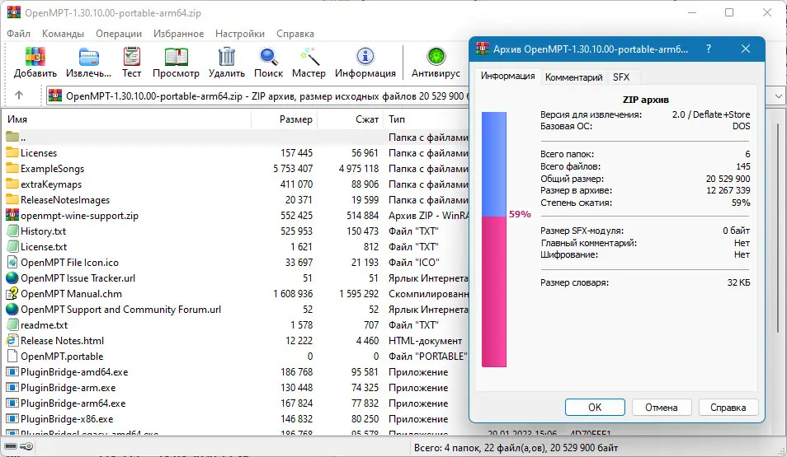787x457 pixels.
Task: Click the Поиск (Find) magnifier icon
Action: (269, 57)
